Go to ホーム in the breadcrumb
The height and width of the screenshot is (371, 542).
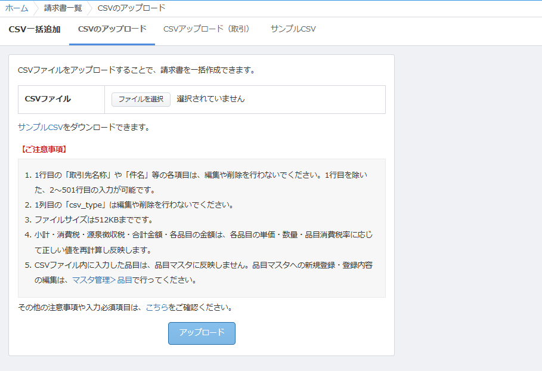[17, 8]
